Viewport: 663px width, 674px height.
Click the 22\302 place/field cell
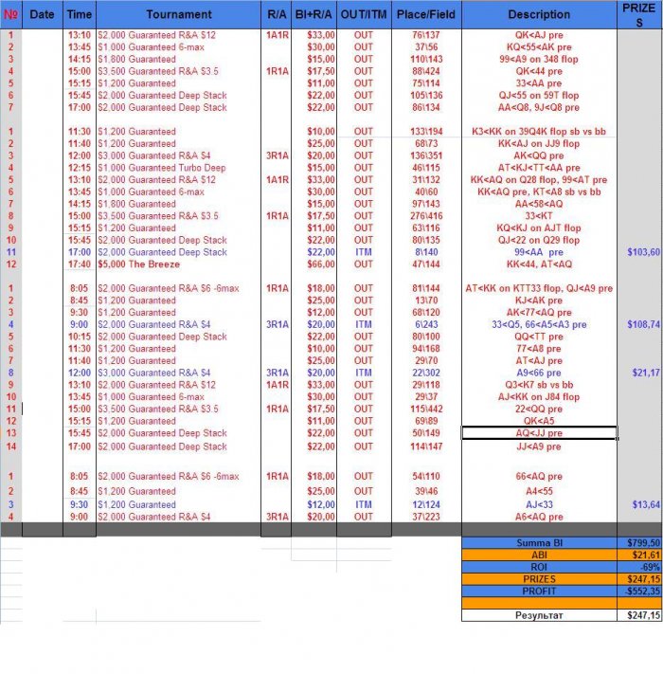426,373
